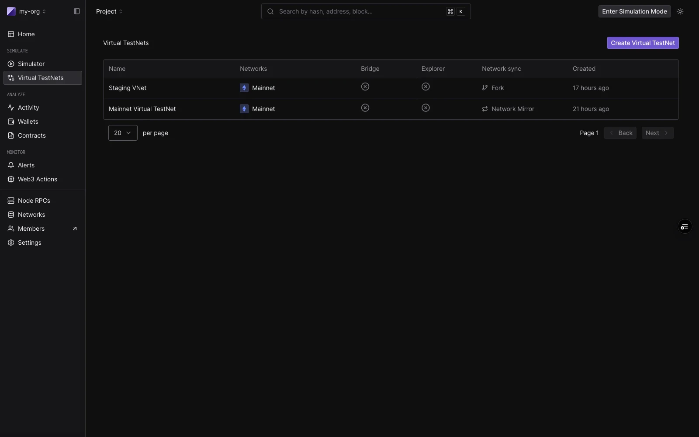Open the 20 per page dropdown

(x=123, y=133)
